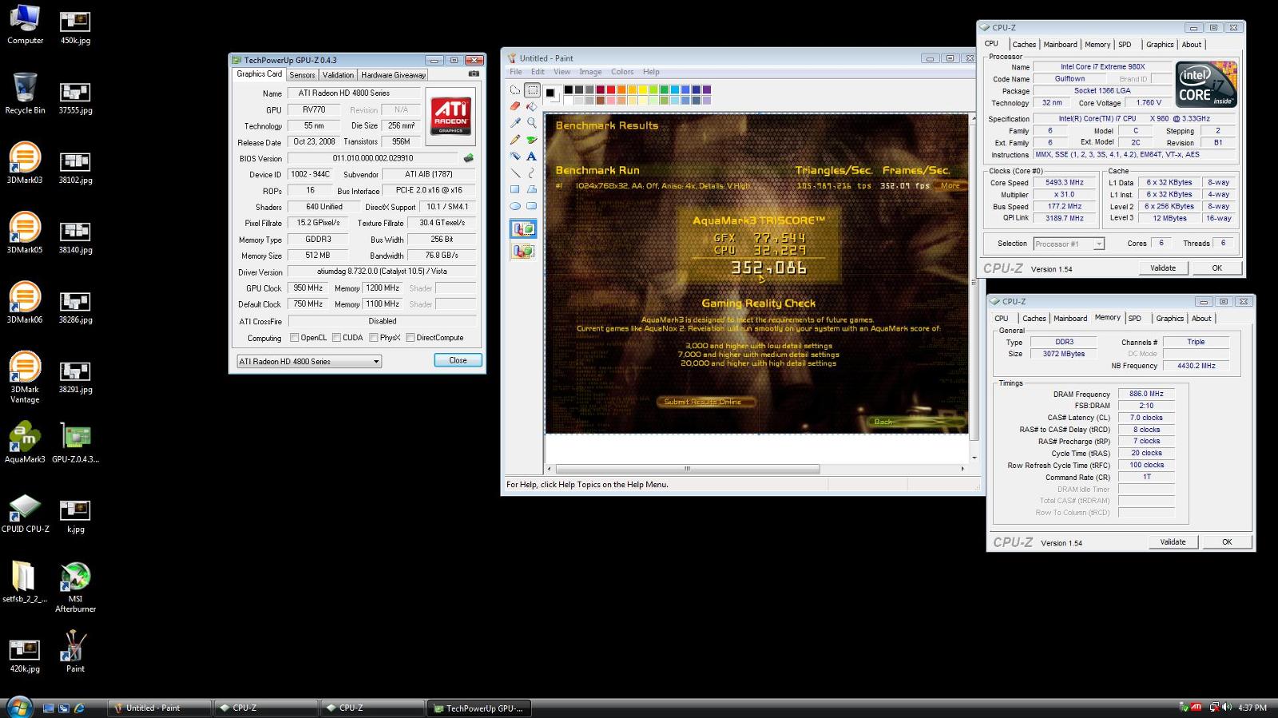
Task: Open the Colors menu in Paint
Action: tap(622, 72)
